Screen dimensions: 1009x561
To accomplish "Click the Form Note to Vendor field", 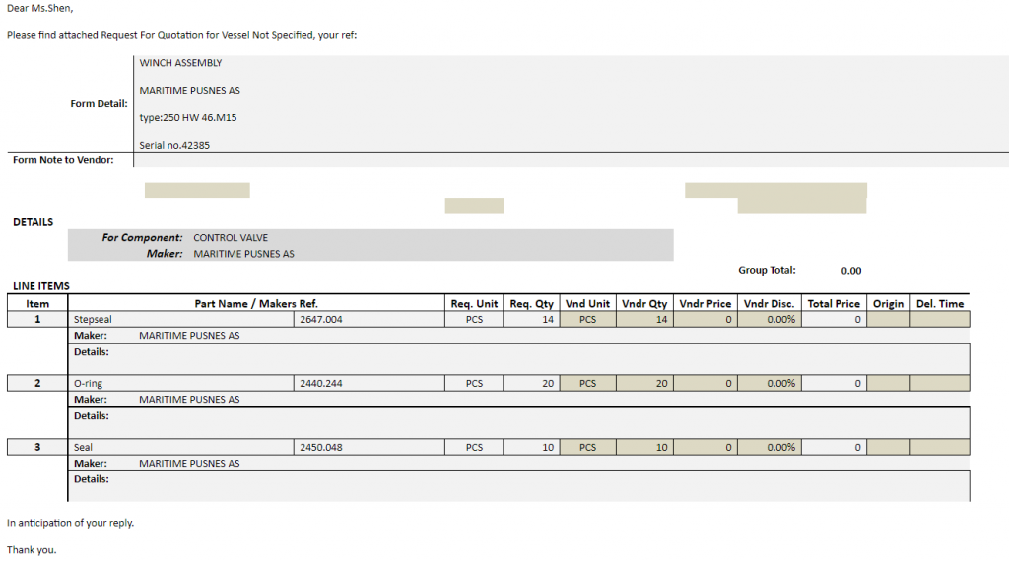I will (570, 160).
